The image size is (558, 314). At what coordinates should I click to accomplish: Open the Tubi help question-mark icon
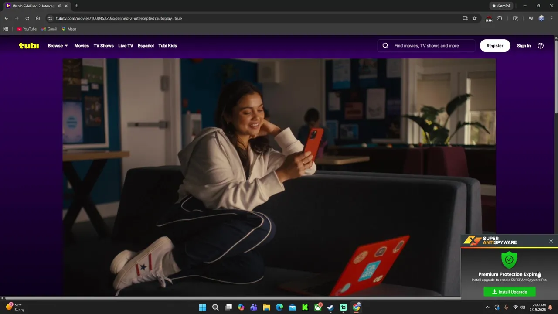[x=541, y=45]
